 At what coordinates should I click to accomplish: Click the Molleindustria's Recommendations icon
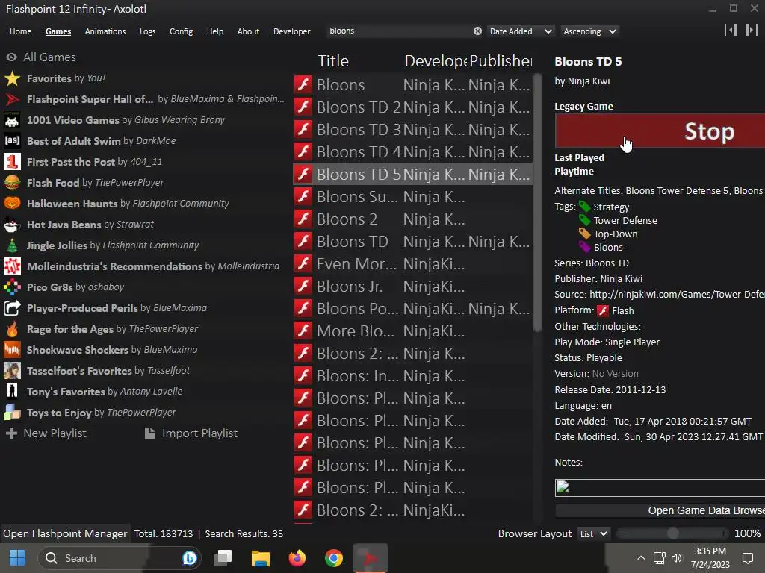point(12,266)
